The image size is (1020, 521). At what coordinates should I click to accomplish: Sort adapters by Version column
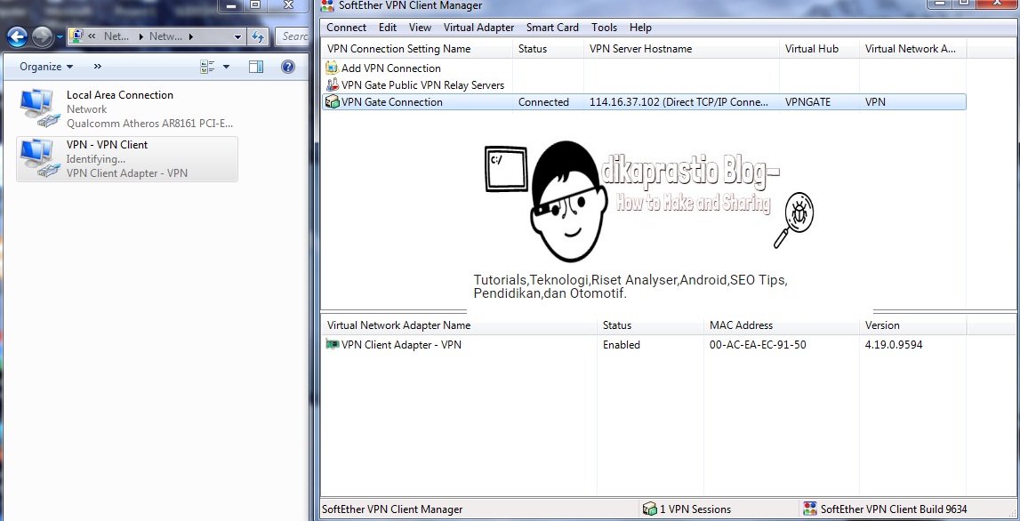pyautogui.click(x=912, y=325)
